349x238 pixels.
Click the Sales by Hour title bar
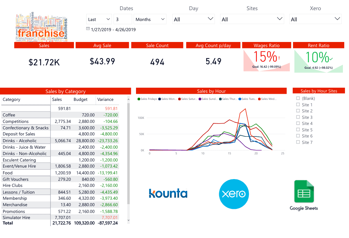coord(211,91)
